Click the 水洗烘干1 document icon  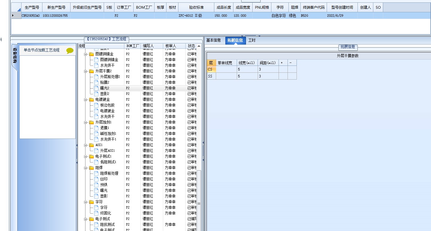[96, 139]
